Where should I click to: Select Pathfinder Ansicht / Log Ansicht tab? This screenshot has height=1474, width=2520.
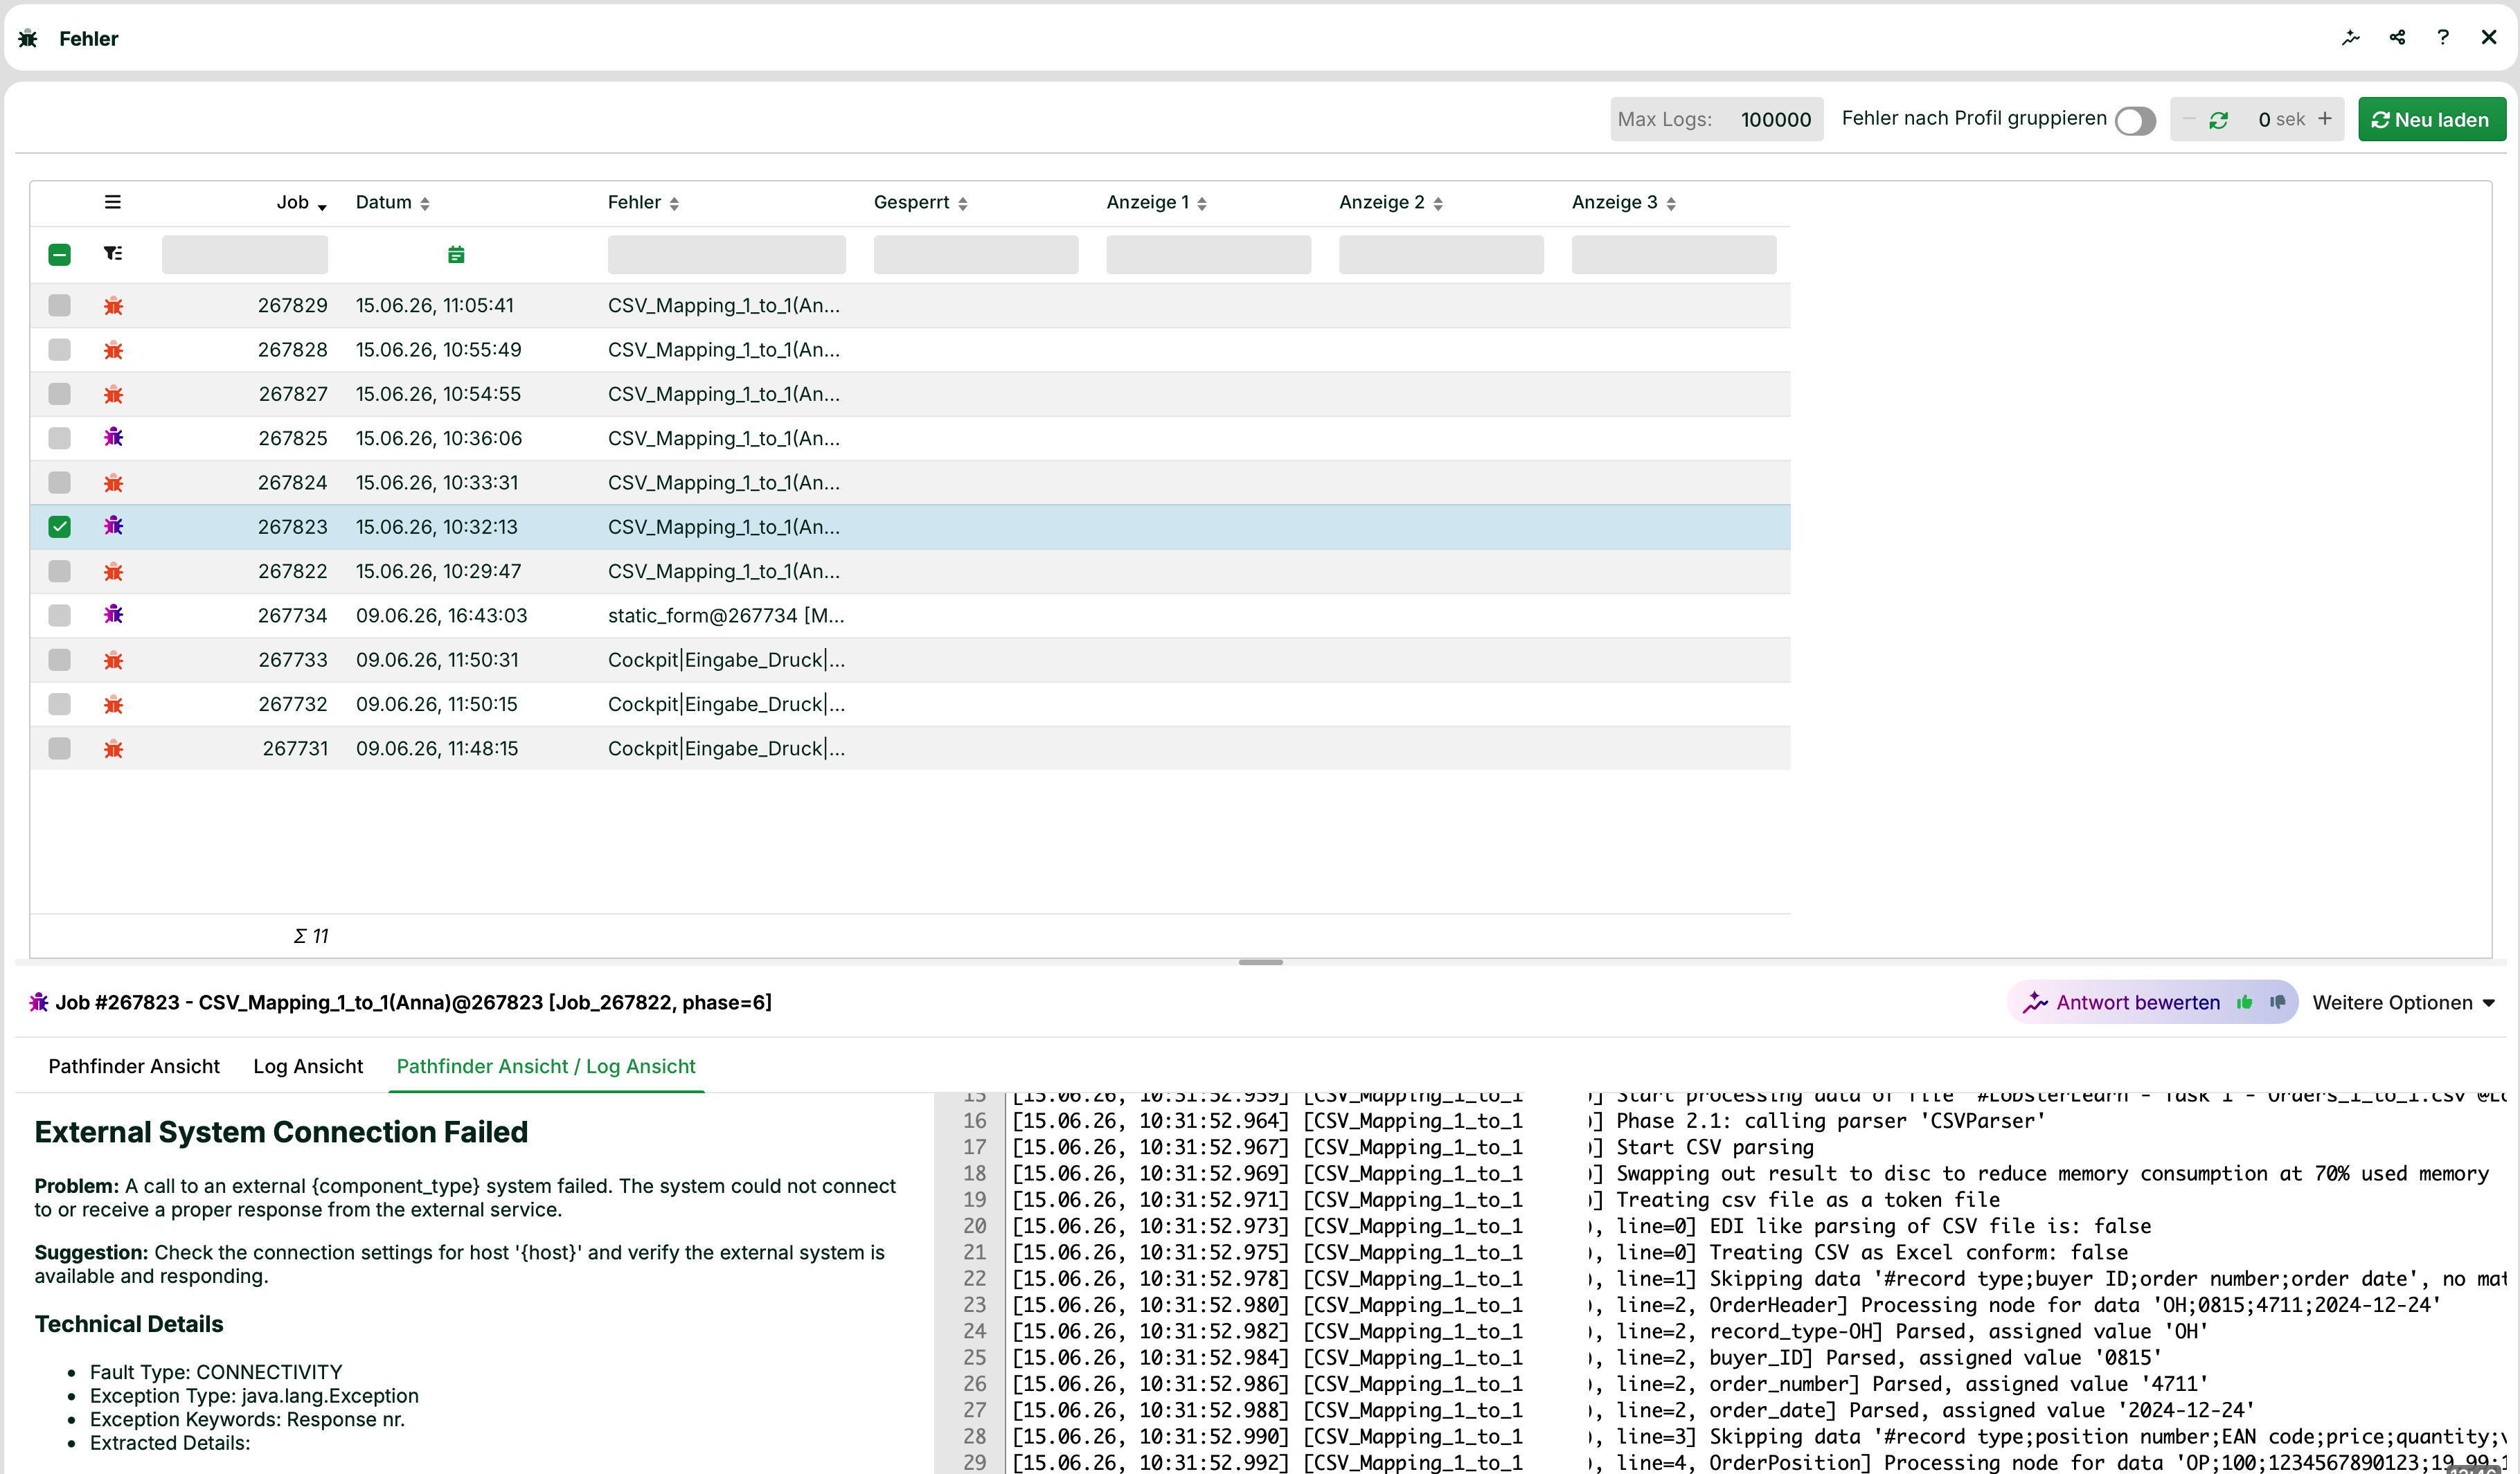pyautogui.click(x=546, y=1066)
